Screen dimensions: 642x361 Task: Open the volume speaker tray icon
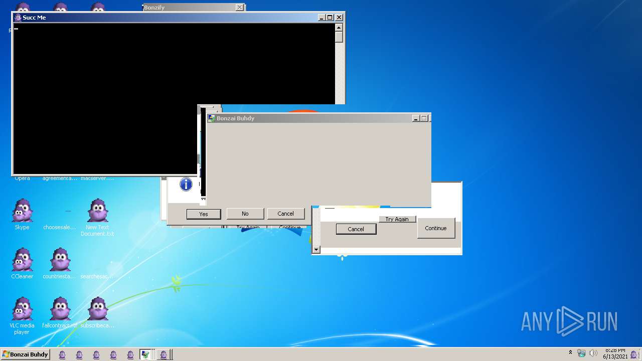[x=593, y=353]
